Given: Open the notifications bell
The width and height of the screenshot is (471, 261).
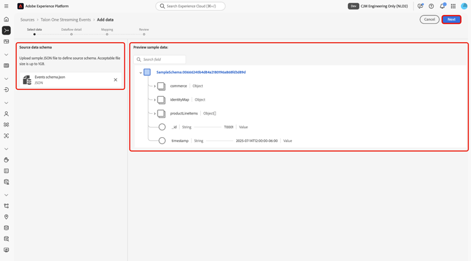Looking at the screenshot, I should coord(443,6).
